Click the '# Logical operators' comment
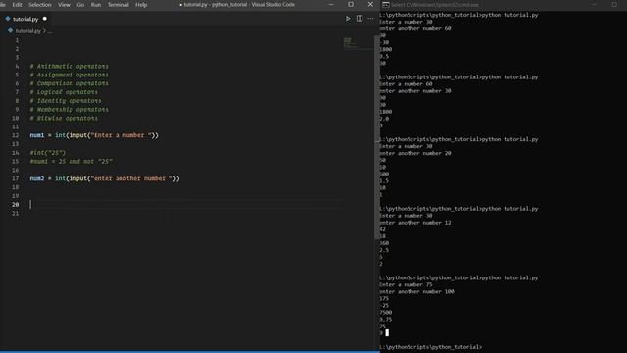Image resolution: width=627 pixels, height=353 pixels. click(x=64, y=92)
